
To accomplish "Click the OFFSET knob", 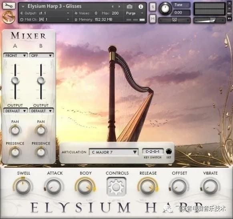I will tap(179, 187).
